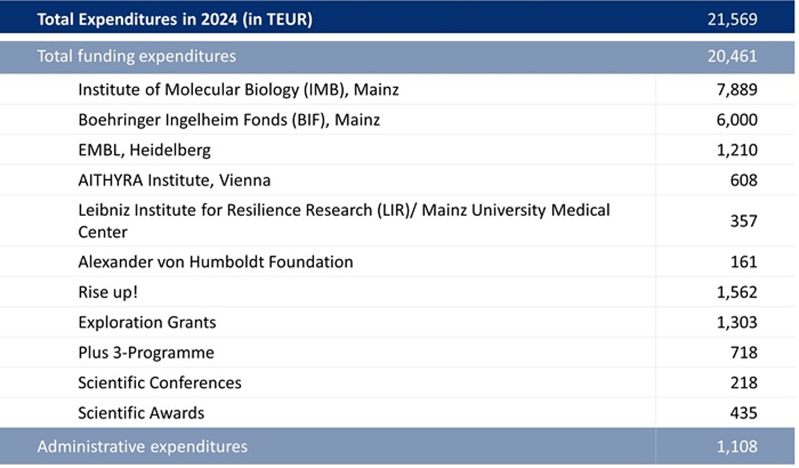Click the Administrative expenditures row label

click(142, 447)
